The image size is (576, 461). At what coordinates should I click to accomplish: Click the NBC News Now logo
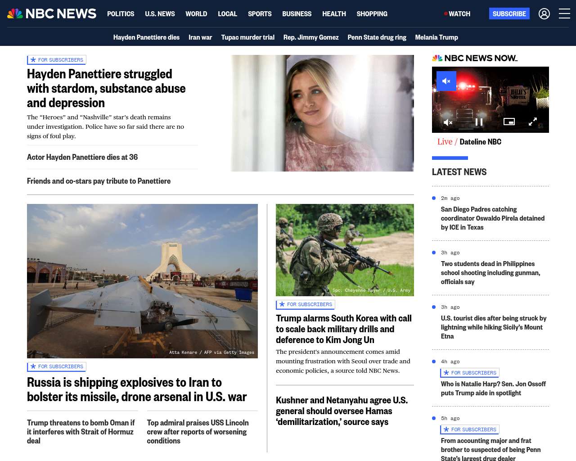click(x=475, y=58)
